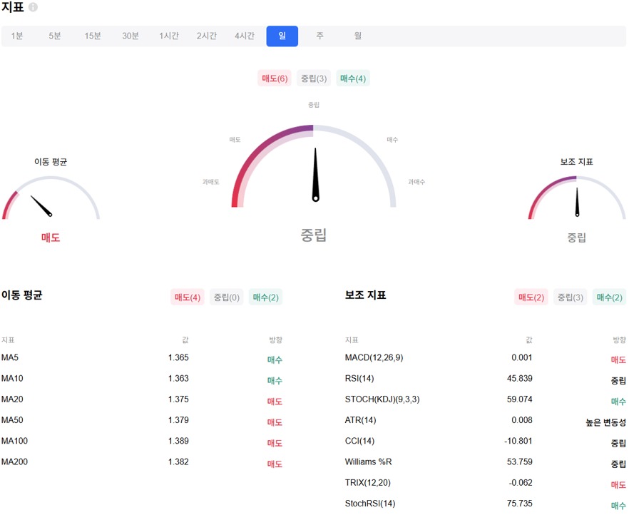Switch to the 주 timeframe

tap(319, 36)
